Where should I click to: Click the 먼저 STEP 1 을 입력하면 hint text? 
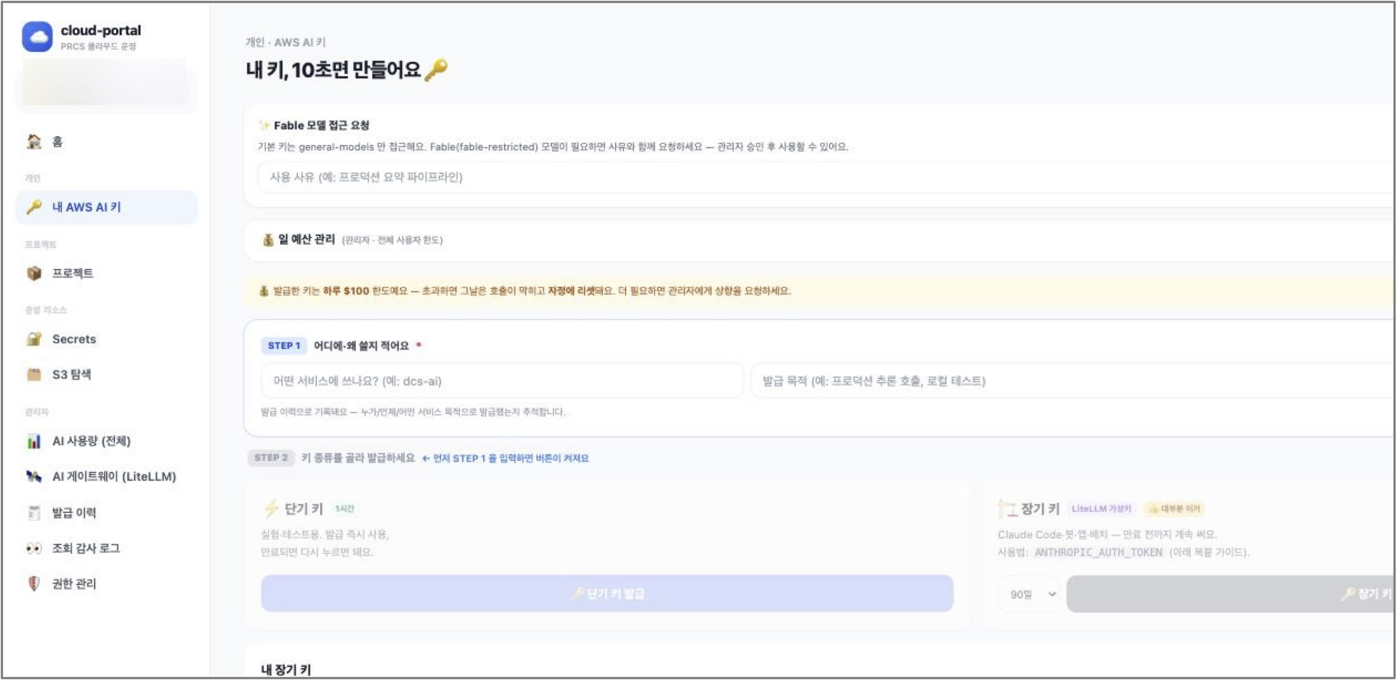point(506,458)
